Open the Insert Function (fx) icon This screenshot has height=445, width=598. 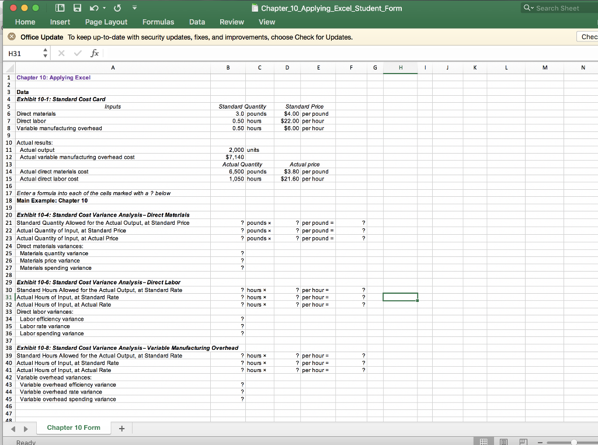(93, 53)
